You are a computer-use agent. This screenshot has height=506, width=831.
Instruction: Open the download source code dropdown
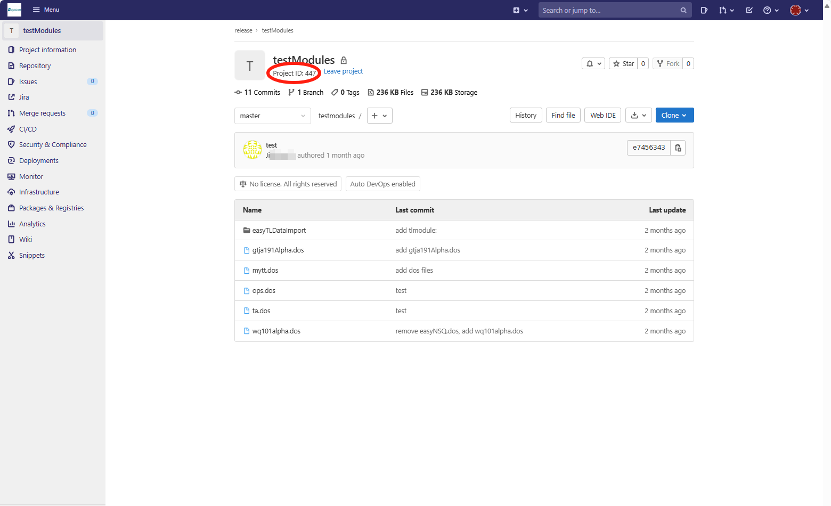[638, 116]
